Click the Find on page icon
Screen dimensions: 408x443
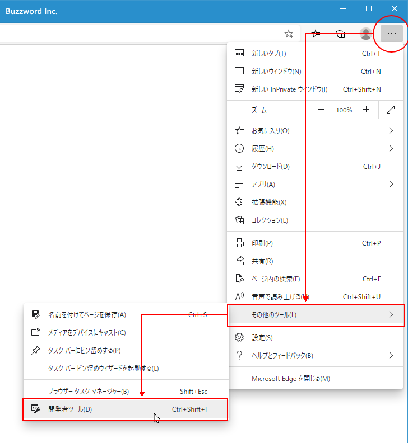(239, 279)
